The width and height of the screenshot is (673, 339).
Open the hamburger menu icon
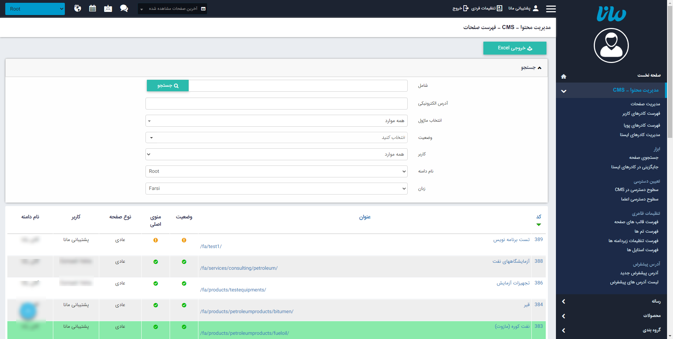[551, 9]
